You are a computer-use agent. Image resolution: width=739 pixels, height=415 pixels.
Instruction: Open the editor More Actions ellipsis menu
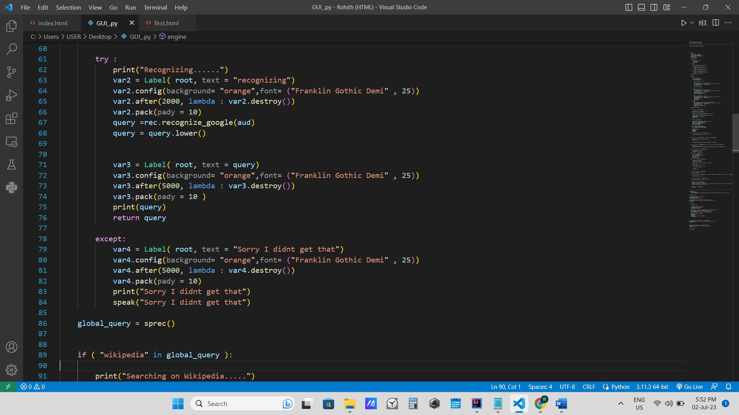(728, 23)
